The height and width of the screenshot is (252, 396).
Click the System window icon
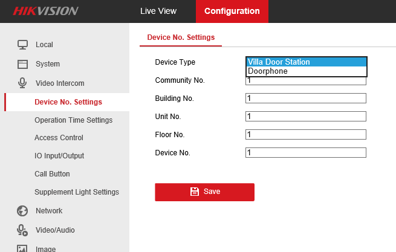[x=22, y=63]
